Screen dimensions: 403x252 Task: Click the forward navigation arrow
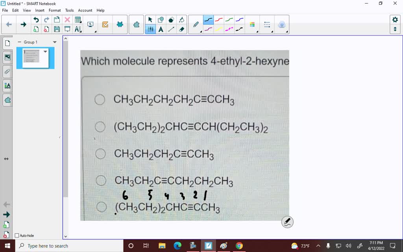tap(23, 24)
